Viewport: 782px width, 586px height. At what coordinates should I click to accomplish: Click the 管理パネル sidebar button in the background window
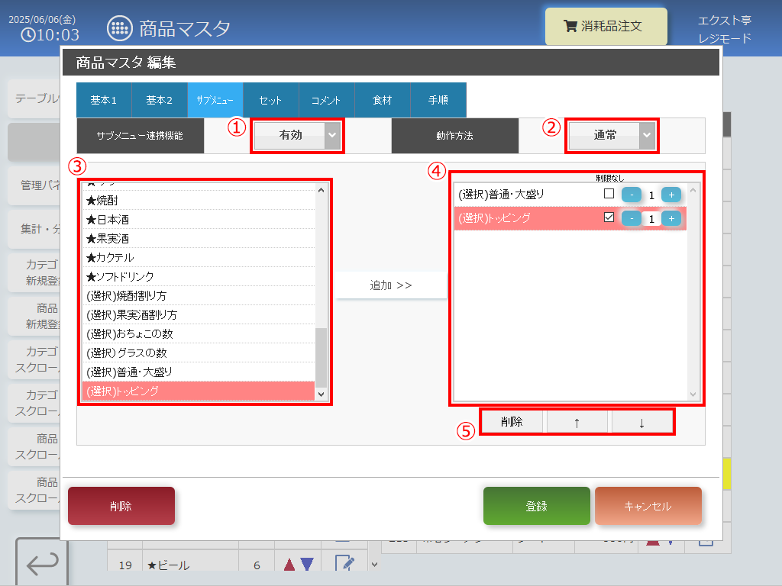click(x=34, y=185)
